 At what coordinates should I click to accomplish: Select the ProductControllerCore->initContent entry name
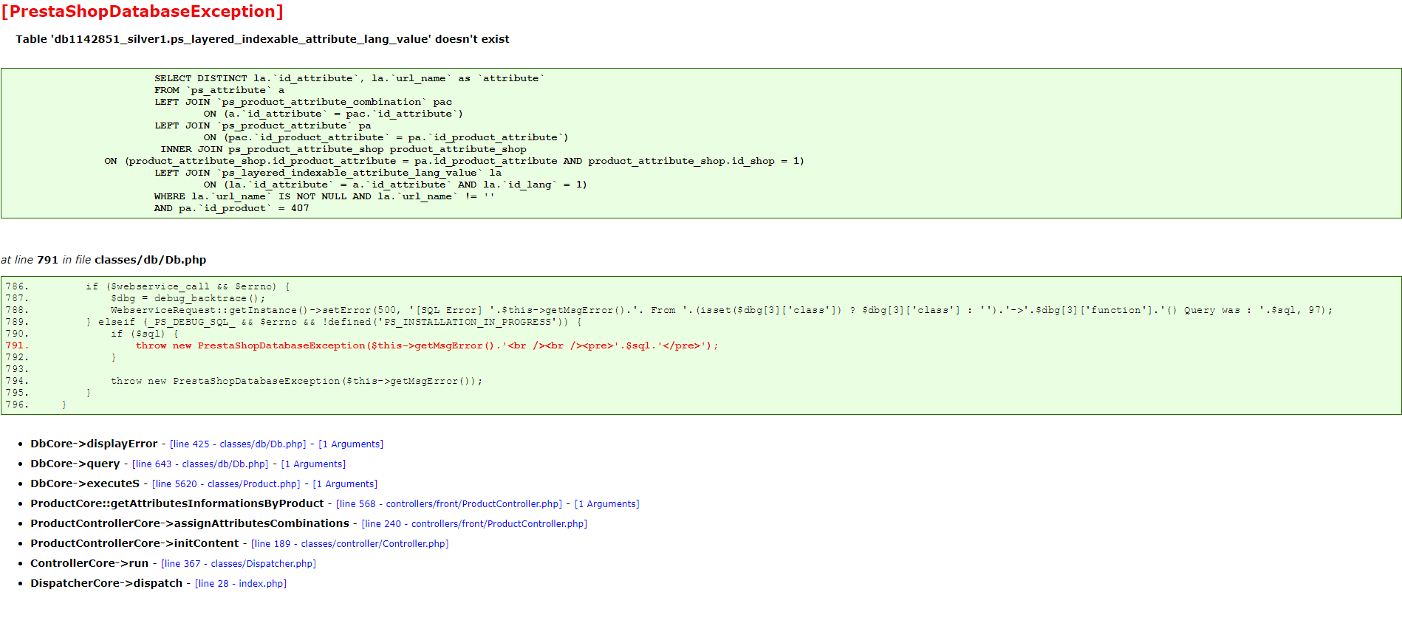(x=134, y=543)
